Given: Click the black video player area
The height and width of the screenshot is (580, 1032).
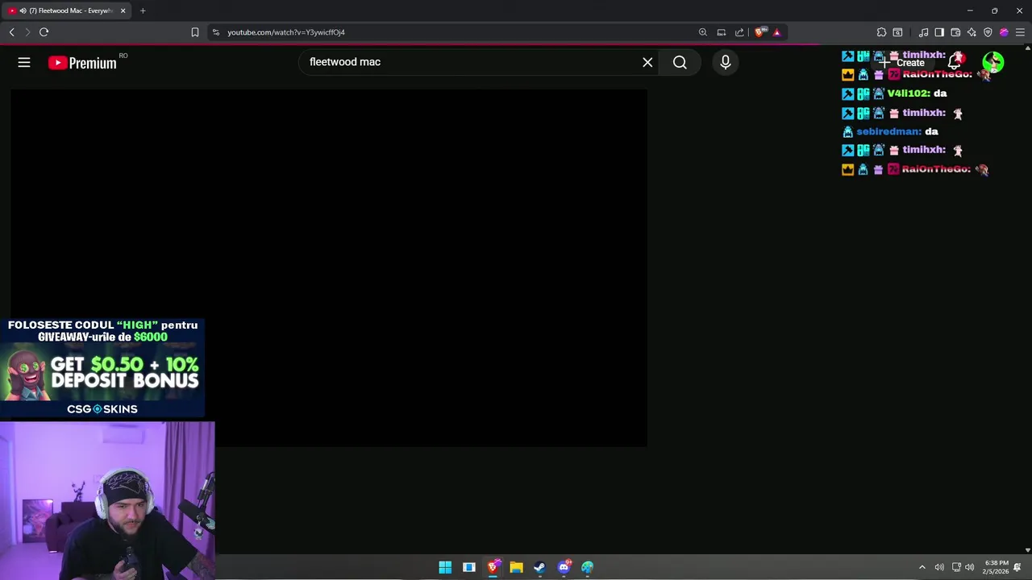Looking at the screenshot, I should [328, 267].
